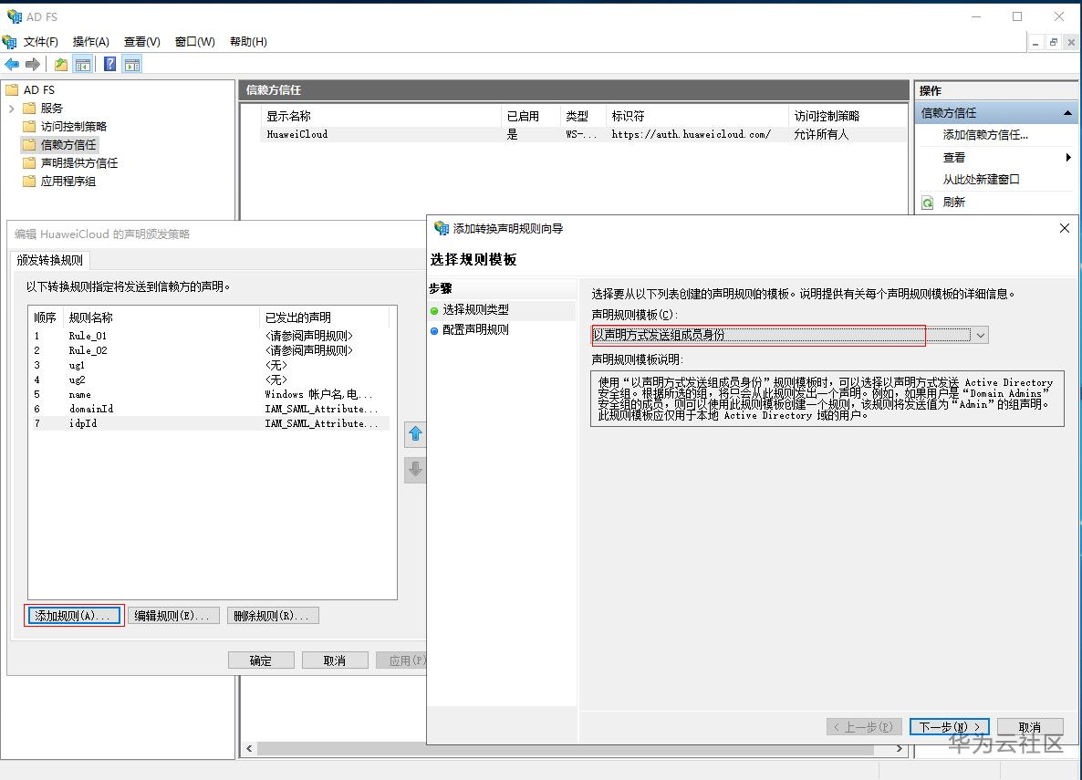The image size is (1082, 780).
Task: Select the rule named name
Action: (208, 394)
